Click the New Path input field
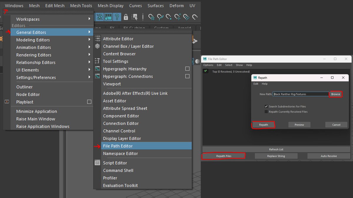This screenshot has height=198, width=353. [301, 94]
